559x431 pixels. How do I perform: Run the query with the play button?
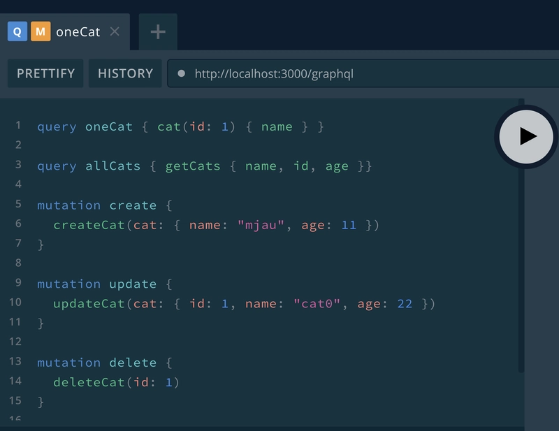526,136
